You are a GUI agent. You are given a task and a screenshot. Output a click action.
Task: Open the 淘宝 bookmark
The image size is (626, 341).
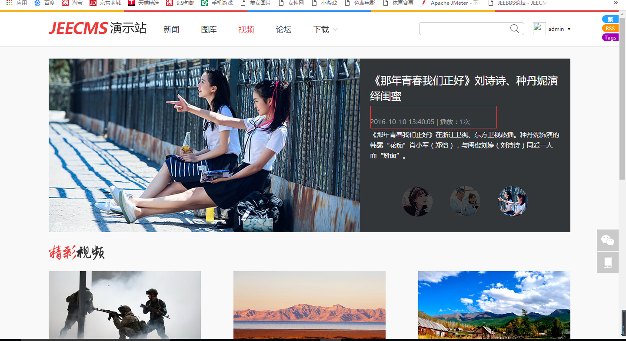point(72,3)
